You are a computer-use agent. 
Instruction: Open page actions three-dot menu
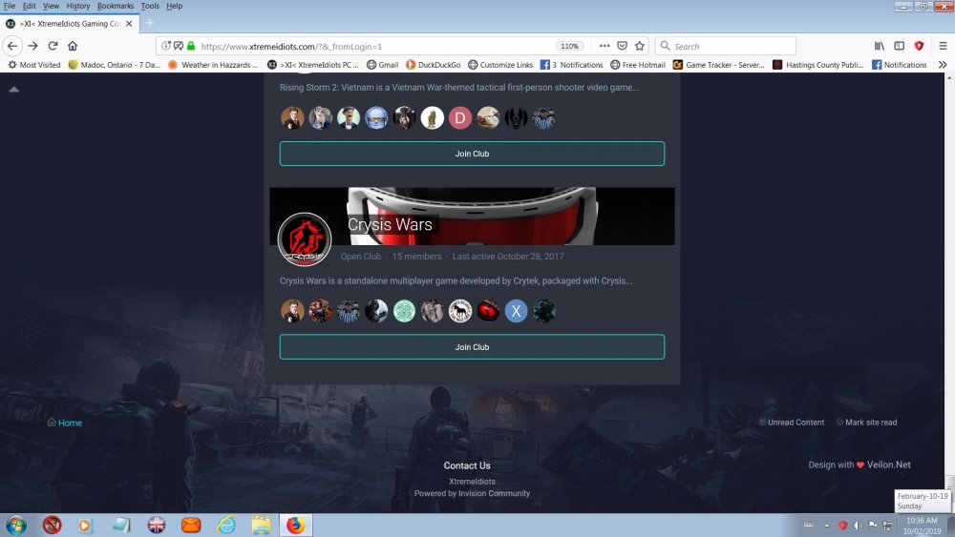coord(604,46)
